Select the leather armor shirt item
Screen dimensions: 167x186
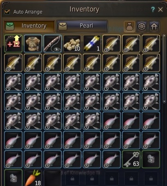click(33, 44)
